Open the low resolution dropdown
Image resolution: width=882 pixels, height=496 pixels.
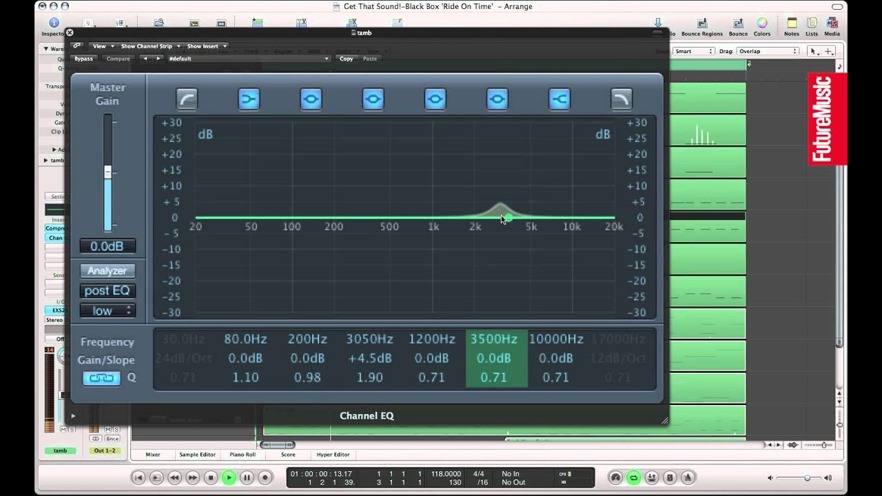pos(107,311)
